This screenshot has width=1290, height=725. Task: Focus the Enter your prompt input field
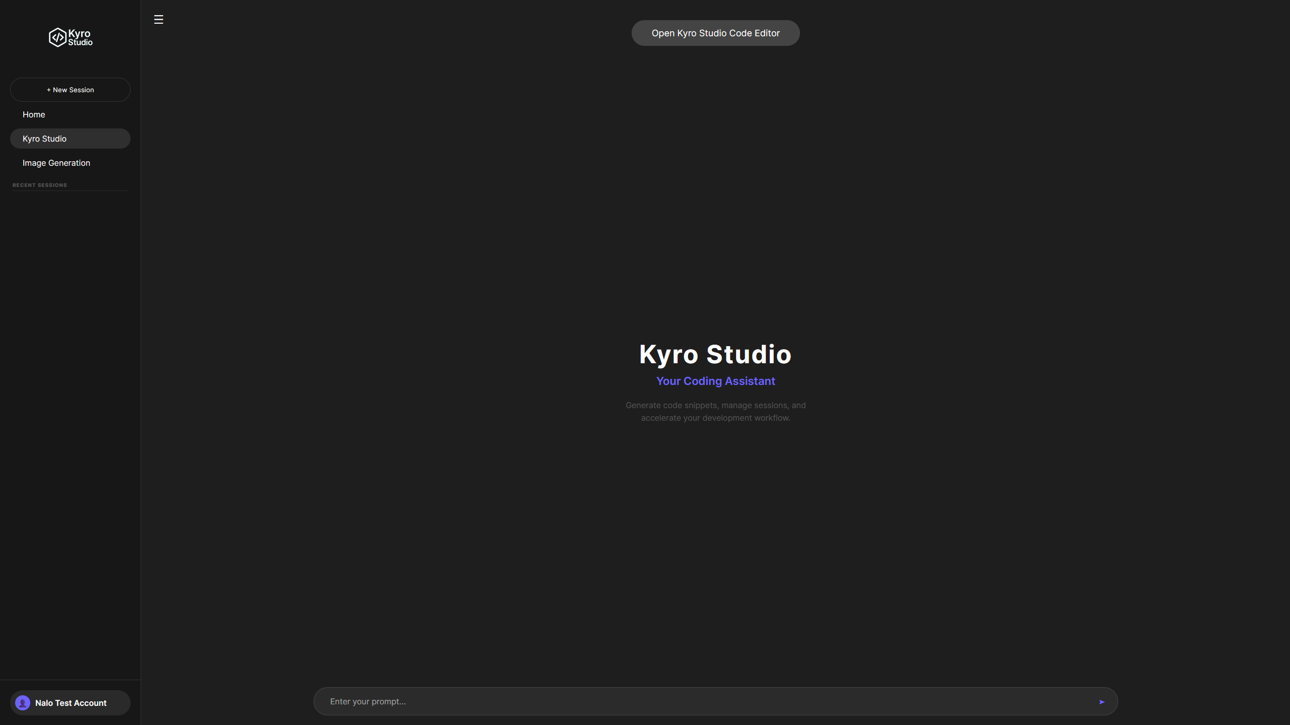pos(605,701)
